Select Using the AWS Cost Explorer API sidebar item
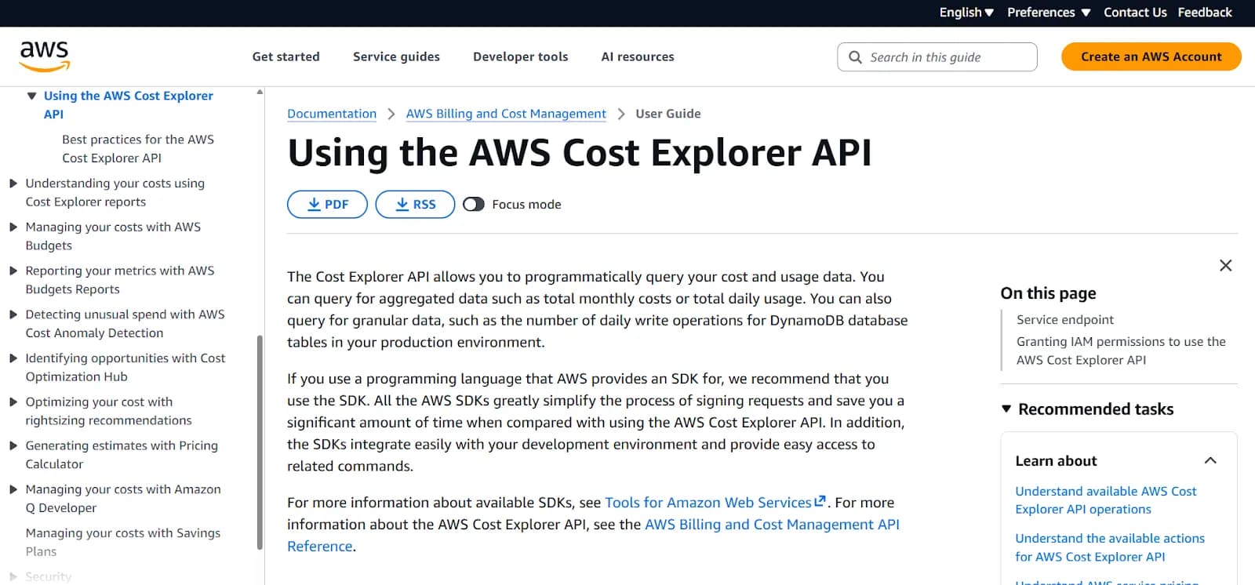The image size is (1255, 585). coord(129,105)
